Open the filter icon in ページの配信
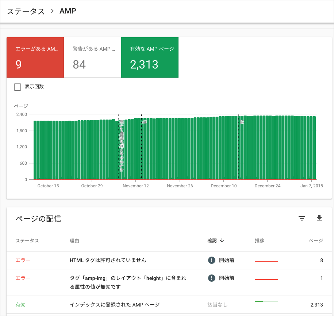Image resolution: width=334 pixels, height=316 pixels. click(302, 218)
